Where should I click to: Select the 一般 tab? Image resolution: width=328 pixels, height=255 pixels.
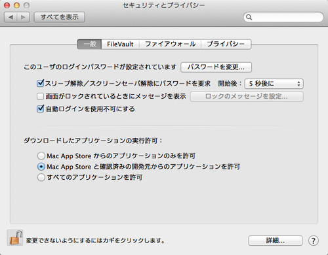point(90,44)
